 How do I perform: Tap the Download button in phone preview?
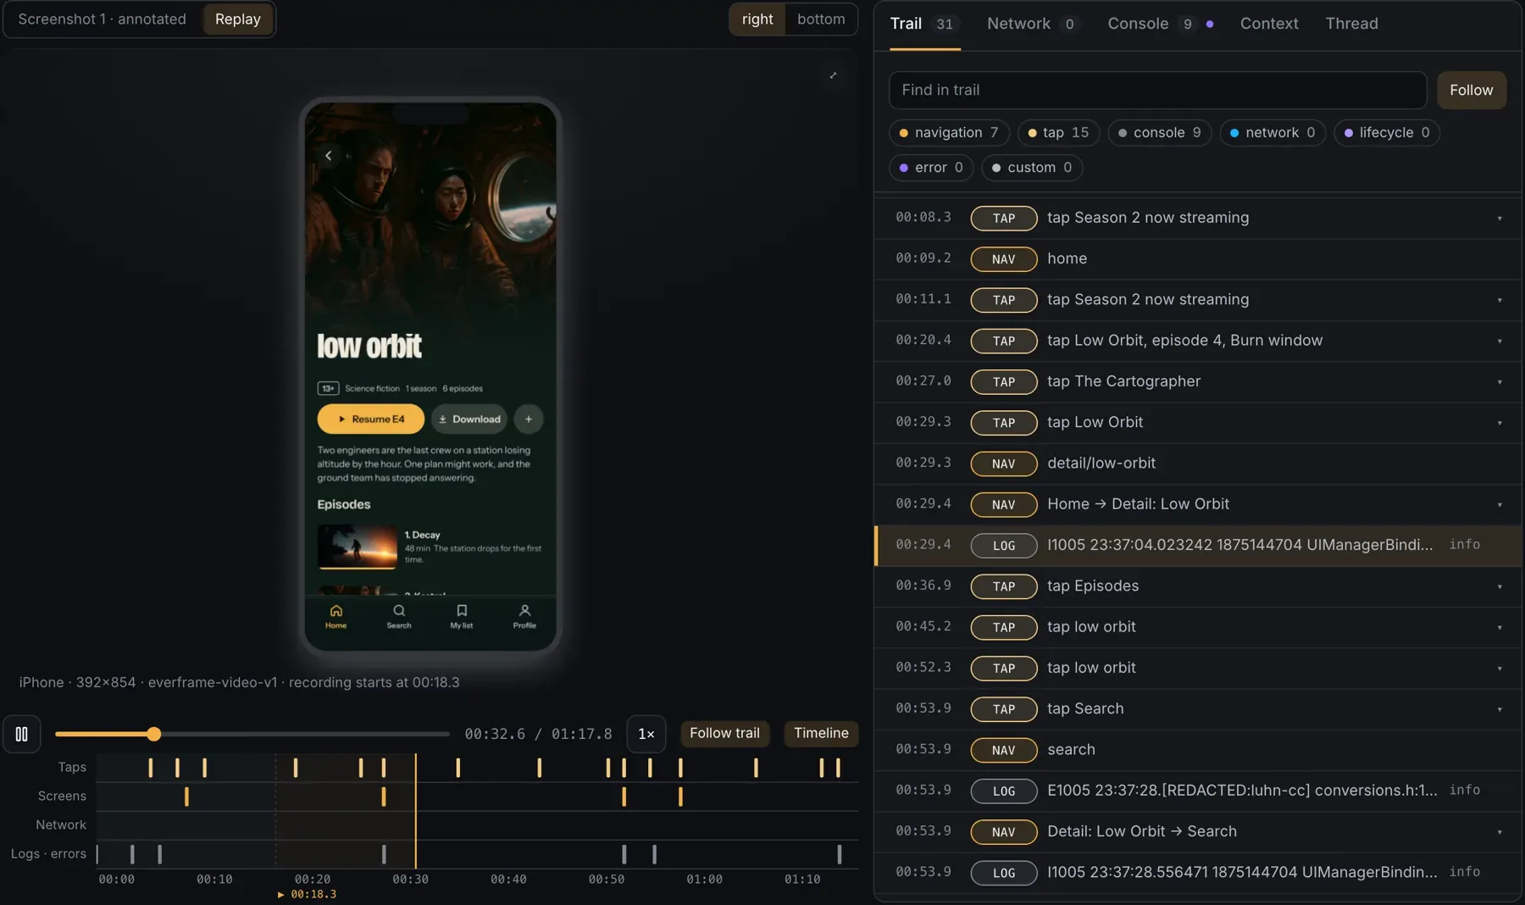tap(470, 419)
